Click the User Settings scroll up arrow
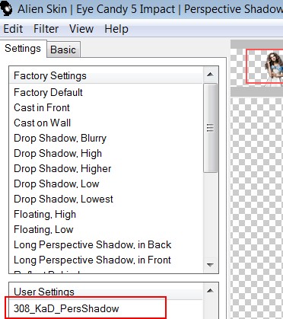The height and width of the screenshot is (319, 283). (x=210, y=291)
